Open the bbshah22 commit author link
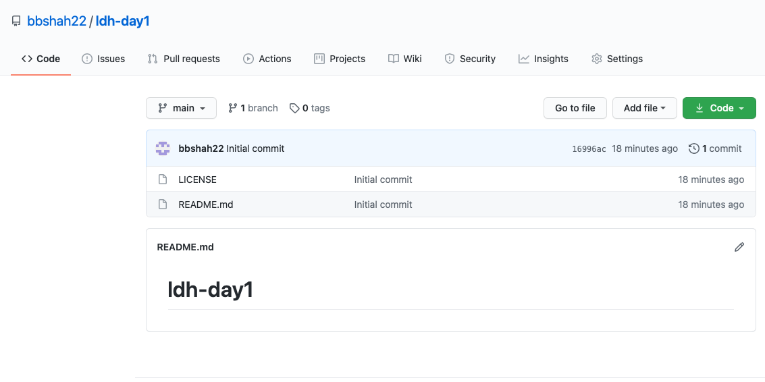Screen dimensions: 765x382 (x=201, y=148)
